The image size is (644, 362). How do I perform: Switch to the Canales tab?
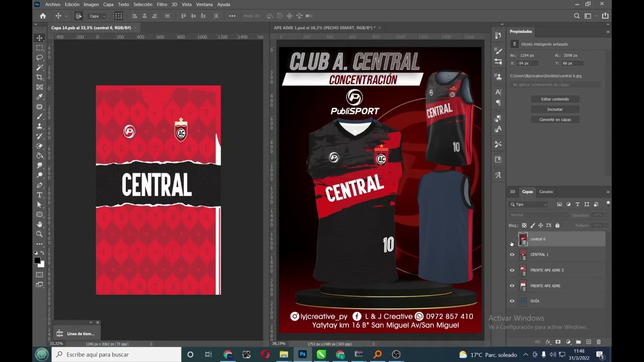546,192
